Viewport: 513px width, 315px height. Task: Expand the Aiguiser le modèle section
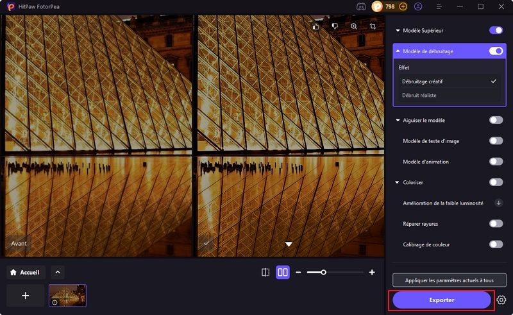[x=398, y=120]
